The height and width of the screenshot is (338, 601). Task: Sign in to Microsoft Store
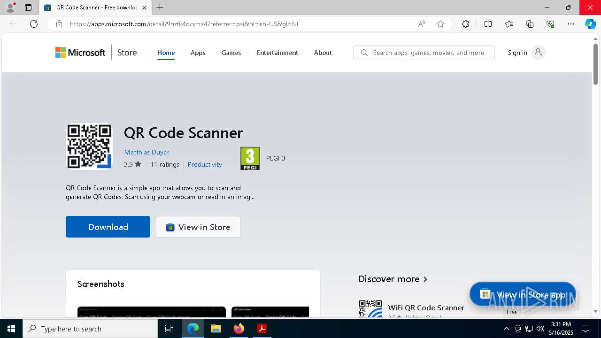coord(526,53)
